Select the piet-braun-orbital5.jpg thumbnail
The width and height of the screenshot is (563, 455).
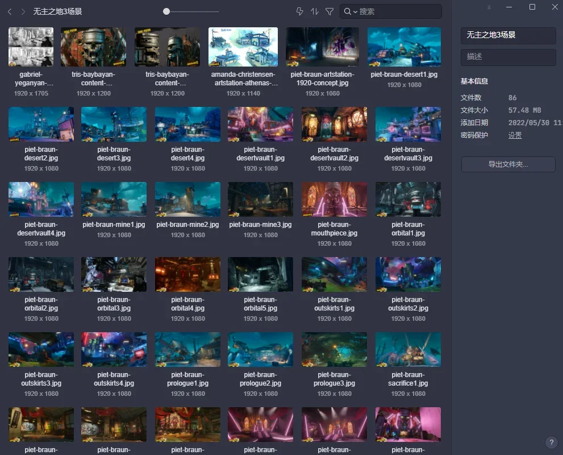point(260,274)
